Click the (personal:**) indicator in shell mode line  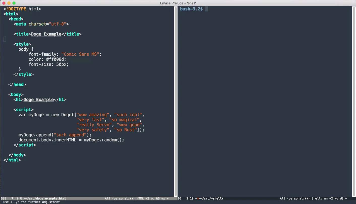[x=298, y=198]
